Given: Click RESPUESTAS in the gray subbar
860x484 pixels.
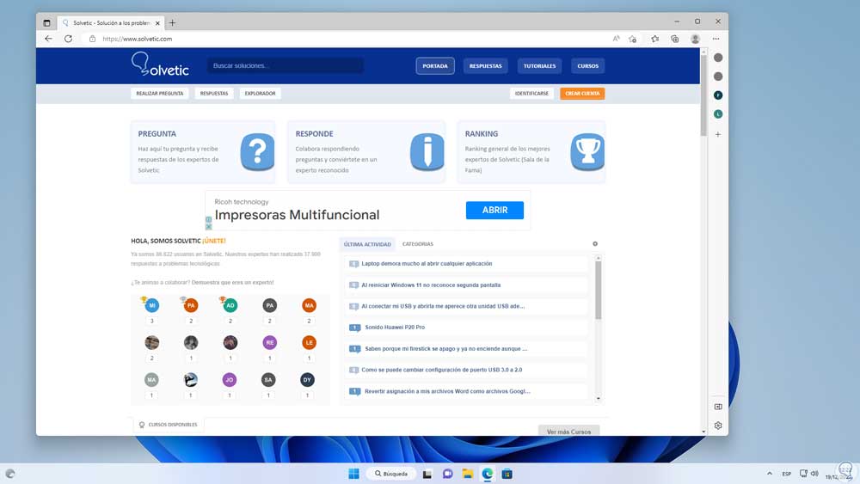Looking at the screenshot, I should click(214, 93).
